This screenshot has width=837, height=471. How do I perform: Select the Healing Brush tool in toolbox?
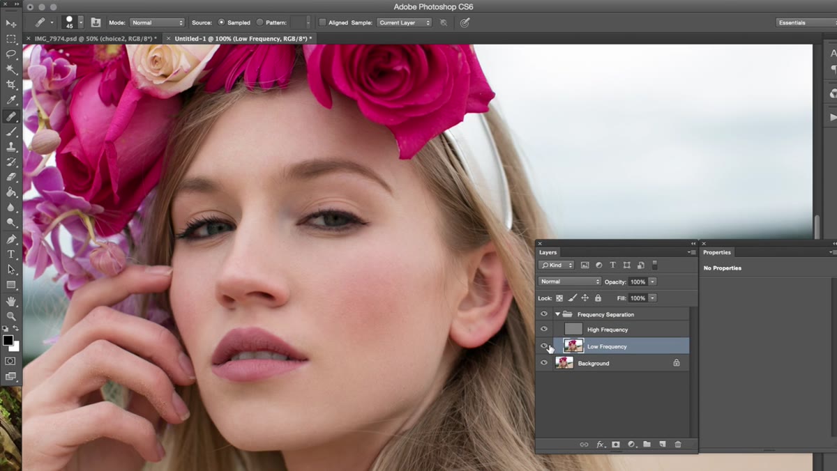point(11,116)
